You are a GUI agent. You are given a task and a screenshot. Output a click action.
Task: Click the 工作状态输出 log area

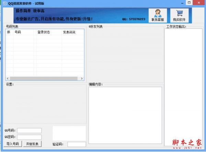coord(183,87)
